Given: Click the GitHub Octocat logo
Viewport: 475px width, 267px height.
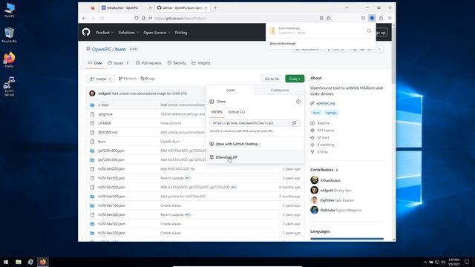Looking at the screenshot, I should pyautogui.click(x=86, y=32).
